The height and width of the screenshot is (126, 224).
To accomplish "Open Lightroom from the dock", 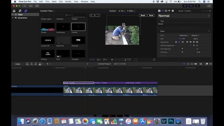I will [x=164, y=121].
